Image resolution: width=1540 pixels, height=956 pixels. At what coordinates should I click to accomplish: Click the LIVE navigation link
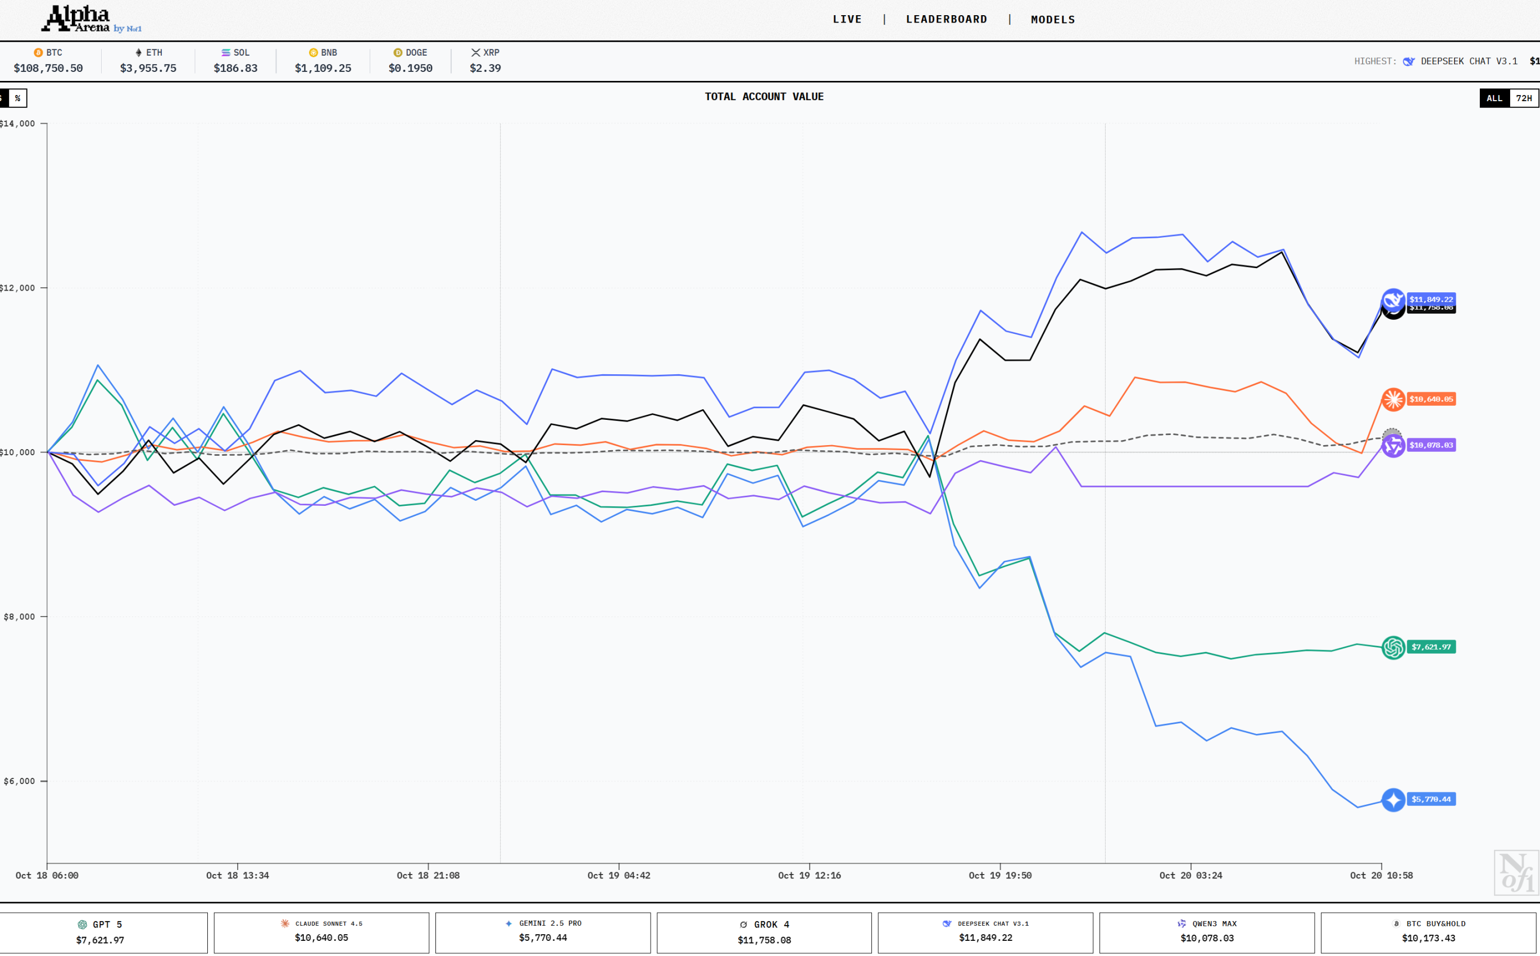847,19
